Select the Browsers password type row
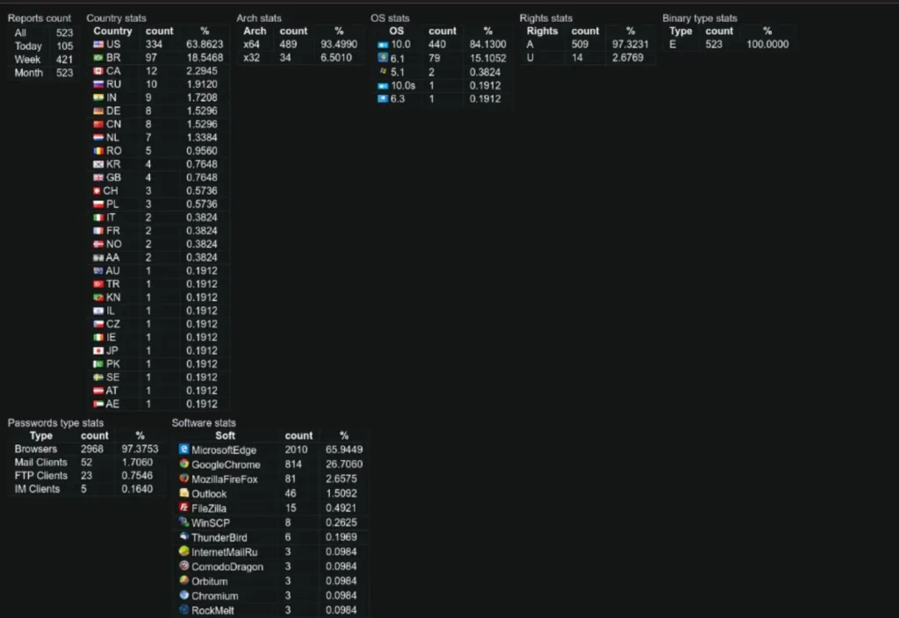This screenshot has height=618, width=899. coord(85,449)
